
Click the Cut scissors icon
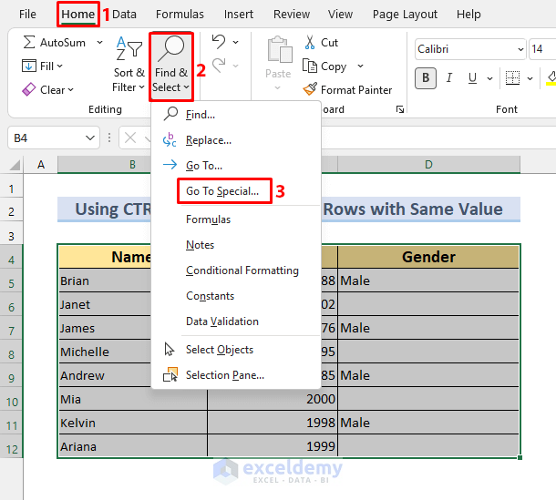[x=310, y=42]
